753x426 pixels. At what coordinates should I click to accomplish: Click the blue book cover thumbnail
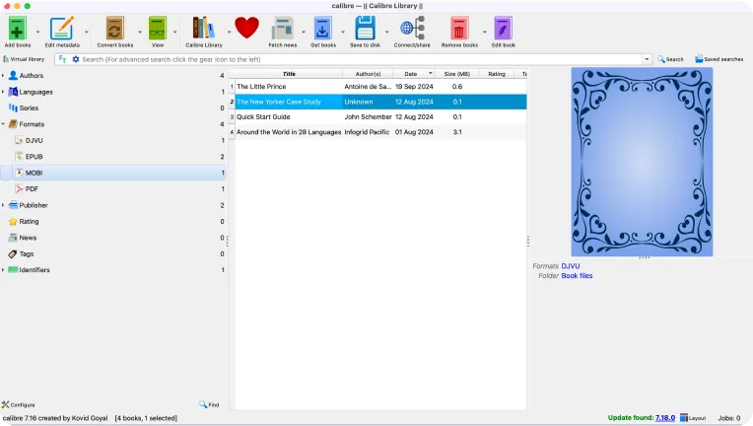(642, 162)
